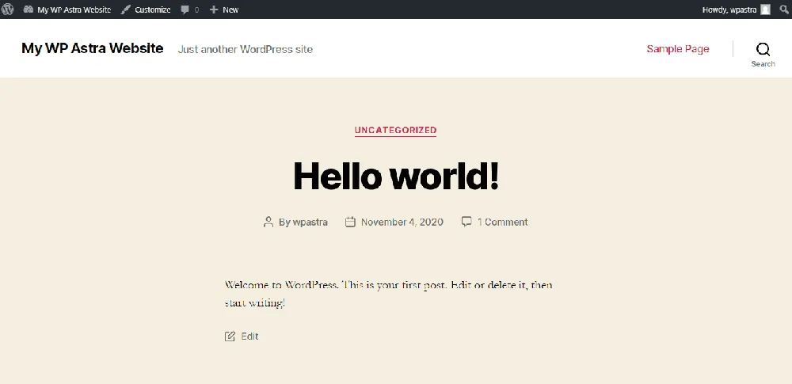
Task: Click the comments bubble icon in admin bar
Action: click(185, 10)
